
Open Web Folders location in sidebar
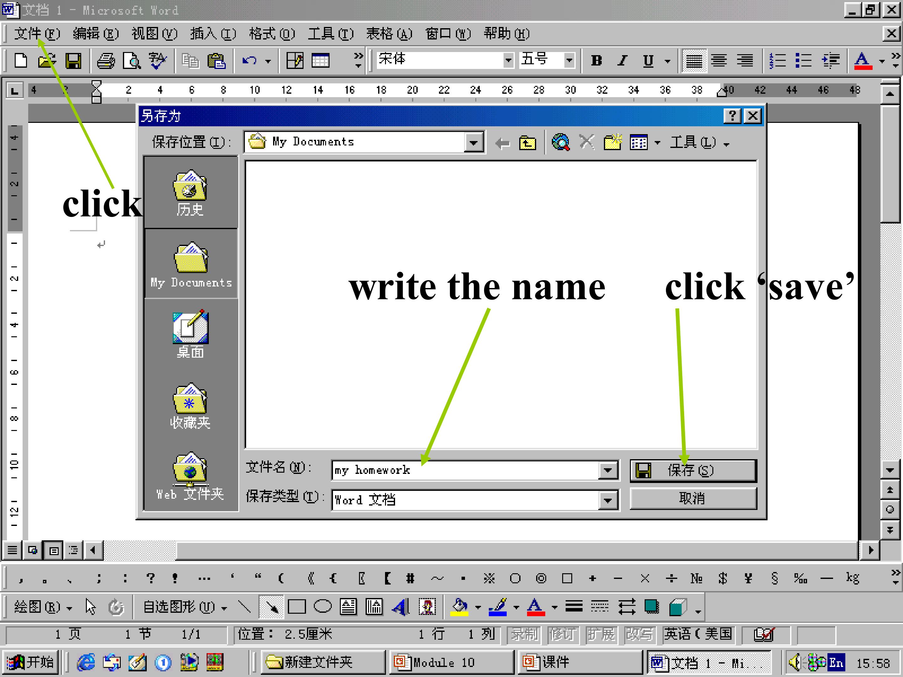pos(190,477)
